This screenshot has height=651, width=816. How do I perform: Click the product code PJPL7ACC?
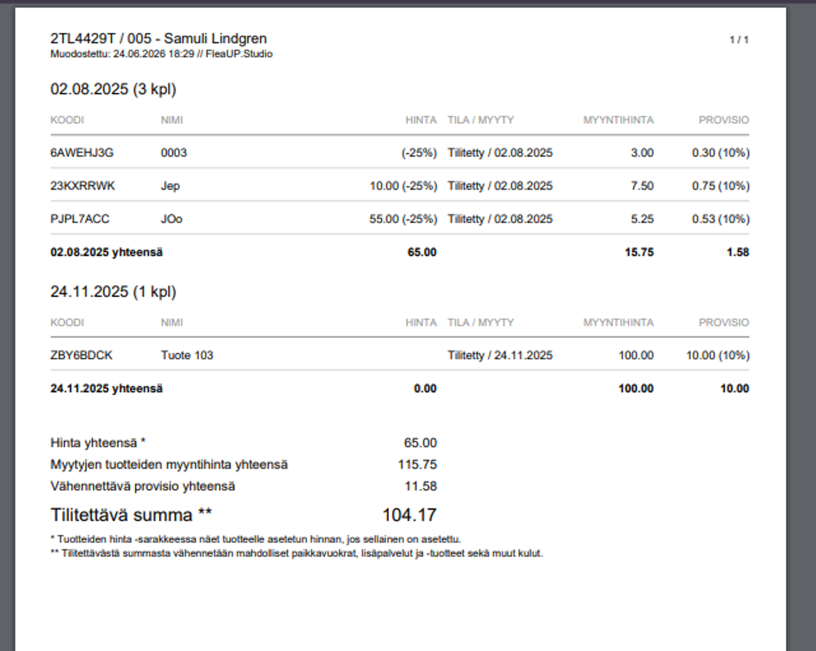pos(80,219)
